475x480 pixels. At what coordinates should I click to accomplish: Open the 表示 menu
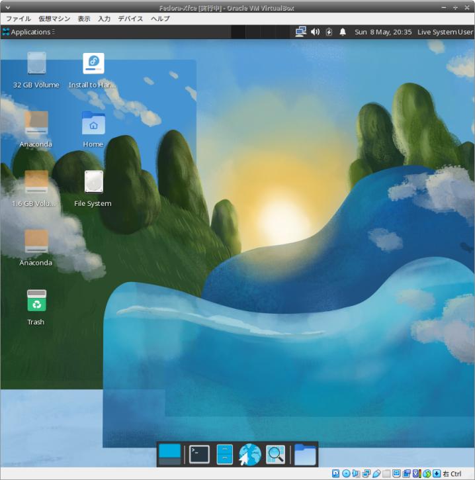84,19
